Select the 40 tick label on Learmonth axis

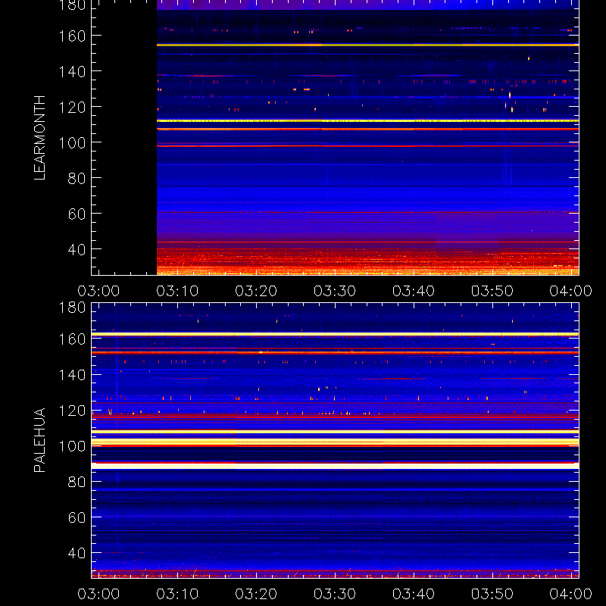point(77,250)
